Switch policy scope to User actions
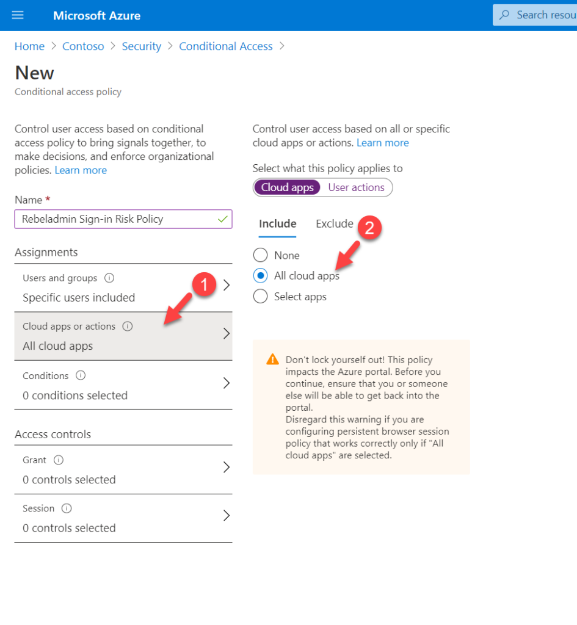Viewport: 577px width, 625px height. (357, 187)
